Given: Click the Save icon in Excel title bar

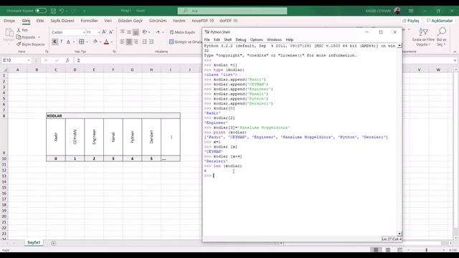Looking at the screenshot, I should [53, 11].
